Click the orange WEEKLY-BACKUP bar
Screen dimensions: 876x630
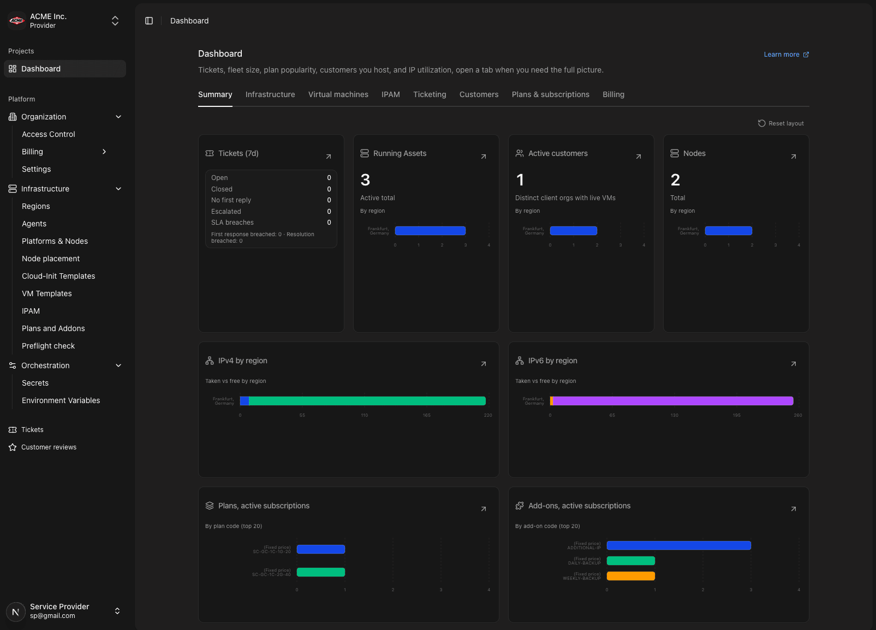coord(631,576)
